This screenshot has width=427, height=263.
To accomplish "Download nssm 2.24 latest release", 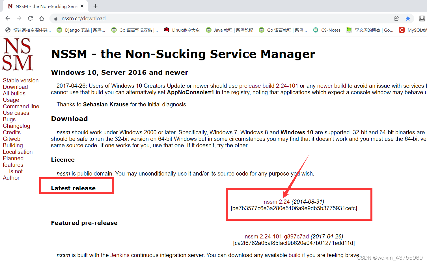I will (277, 202).
